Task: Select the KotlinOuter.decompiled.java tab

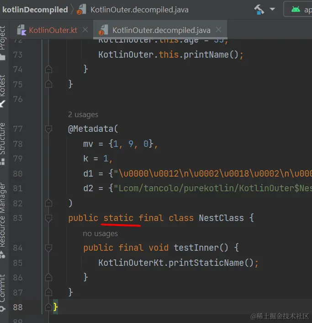Action: [x=161, y=30]
